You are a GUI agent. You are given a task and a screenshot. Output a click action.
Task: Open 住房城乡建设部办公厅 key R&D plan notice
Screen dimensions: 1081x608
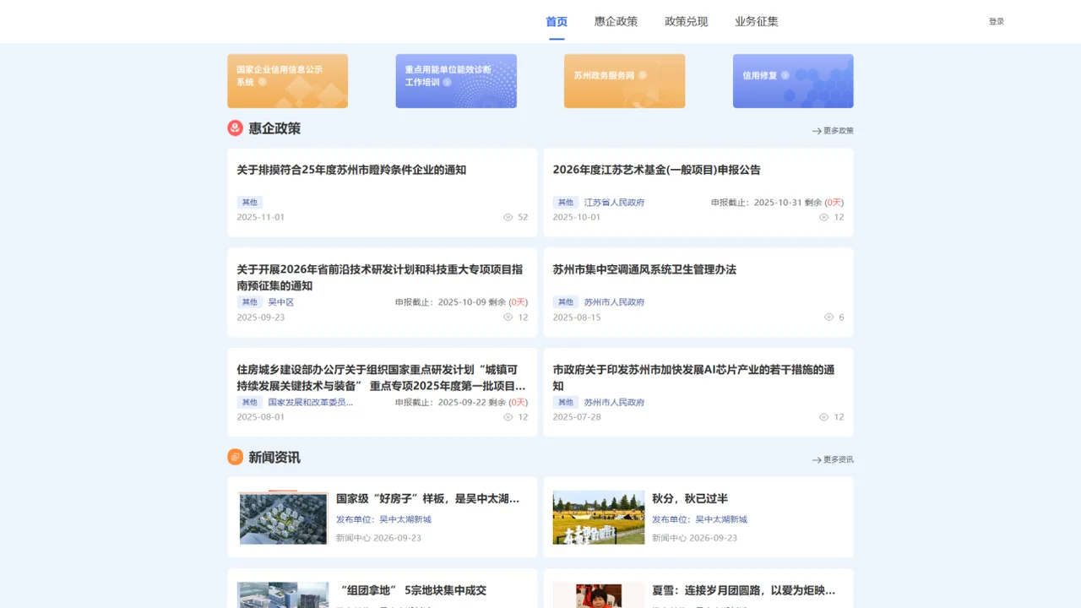tap(380, 377)
